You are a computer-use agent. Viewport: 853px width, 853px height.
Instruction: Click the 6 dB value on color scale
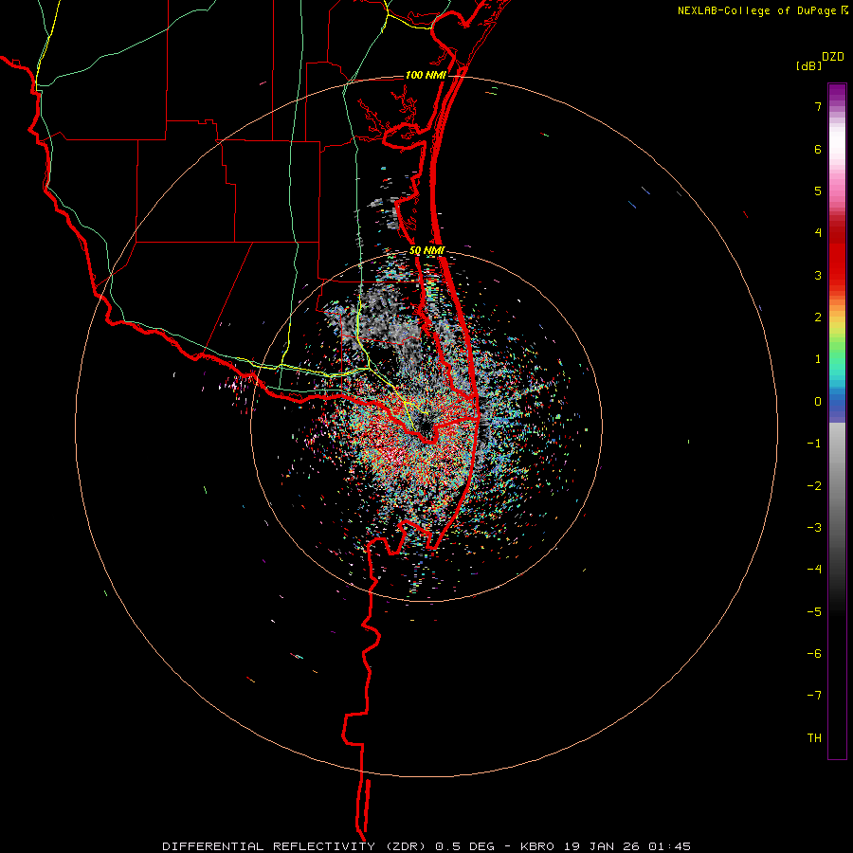tap(818, 149)
